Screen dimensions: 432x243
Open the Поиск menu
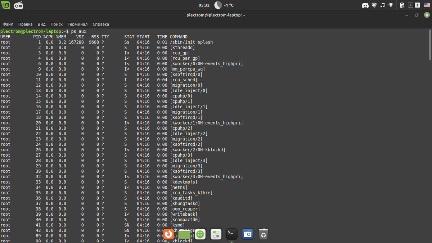point(57,24)
